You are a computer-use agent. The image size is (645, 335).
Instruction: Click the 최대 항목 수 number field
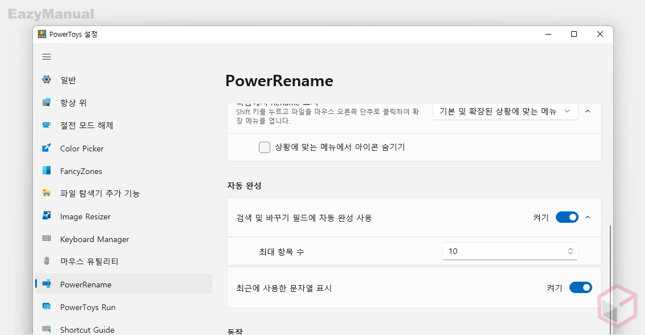[x=510, y=251]
